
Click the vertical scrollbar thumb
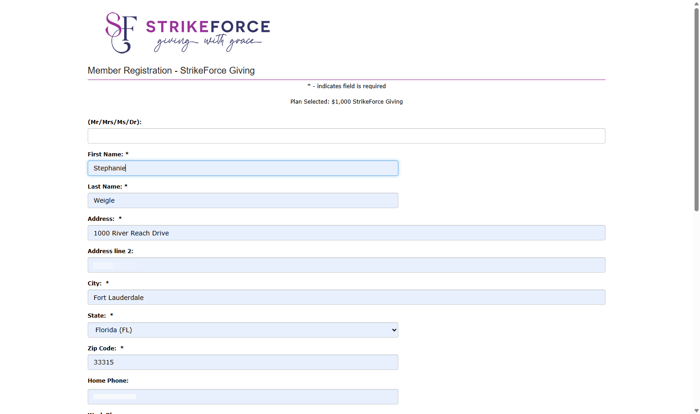point(696,110)
